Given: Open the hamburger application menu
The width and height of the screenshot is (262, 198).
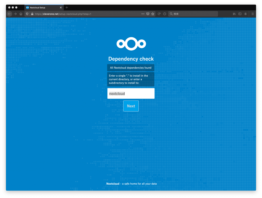Looking at the screenshot, I should coord(253,14).
